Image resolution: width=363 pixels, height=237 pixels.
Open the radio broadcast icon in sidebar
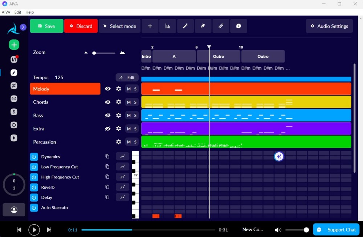(x=14, y=99)
